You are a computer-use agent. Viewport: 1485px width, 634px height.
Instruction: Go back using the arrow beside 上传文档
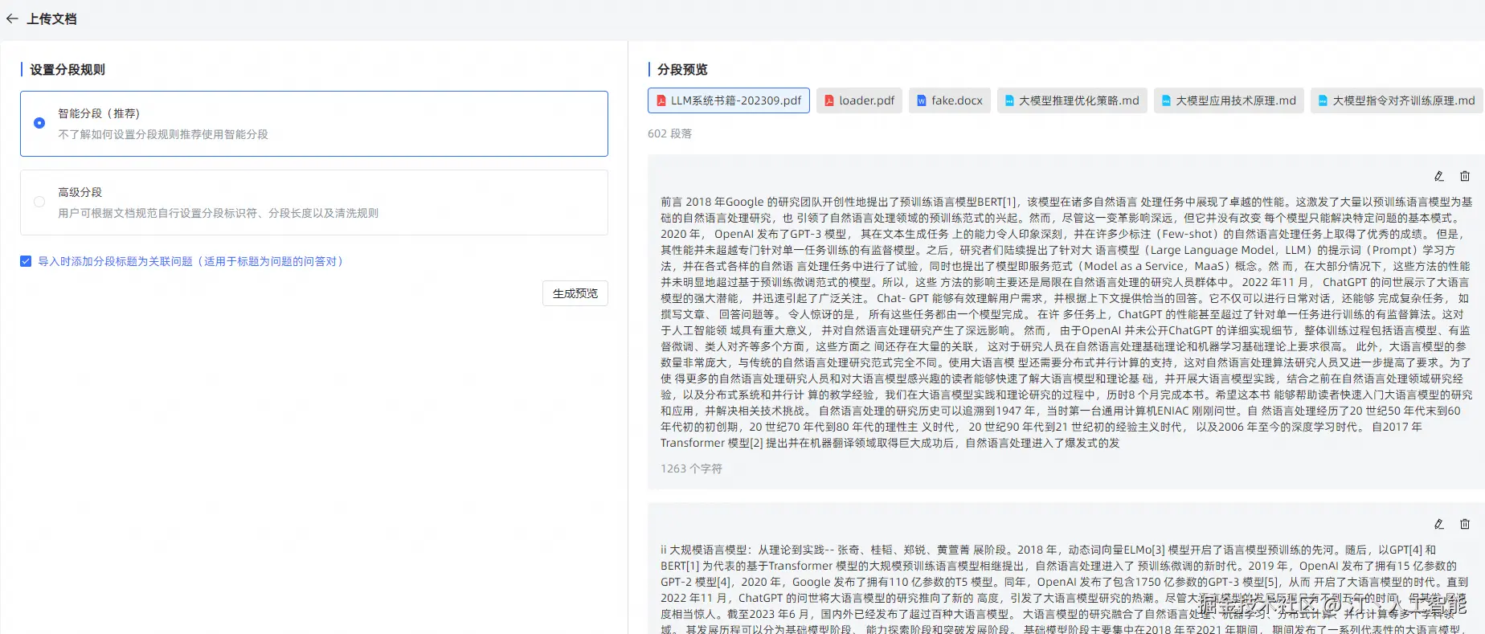point(12,18)
